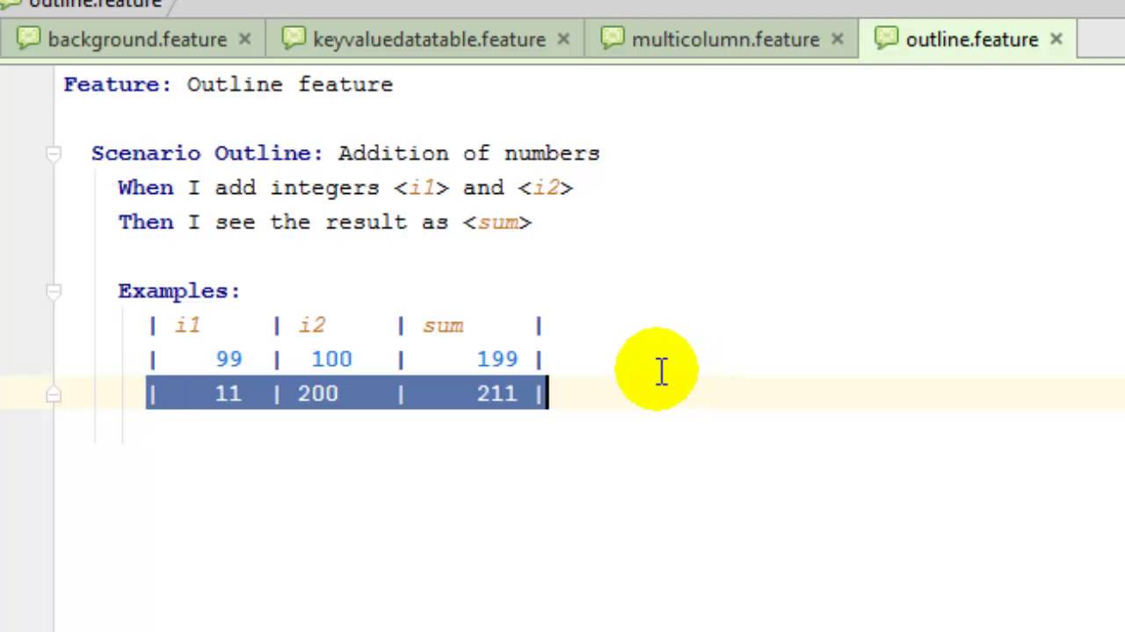Click the value 100 in table
Screen dimensions: 1125x632
[x=331, y=359]
